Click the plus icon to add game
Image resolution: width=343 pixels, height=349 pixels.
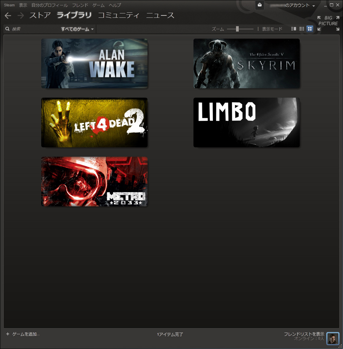point(8,334)
